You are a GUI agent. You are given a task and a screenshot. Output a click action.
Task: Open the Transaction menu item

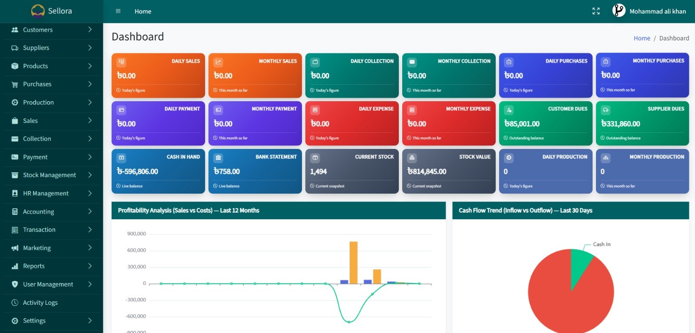pyautogui.click(x=51, y=230)
